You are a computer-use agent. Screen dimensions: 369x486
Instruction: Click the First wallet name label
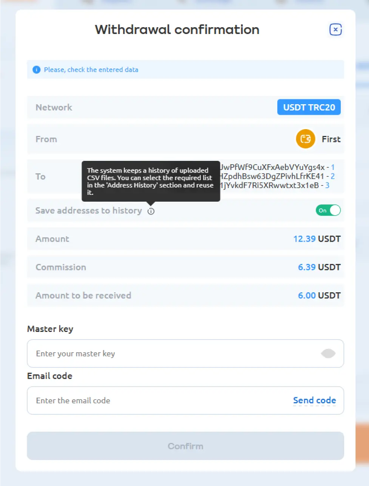tap(331, 139)
